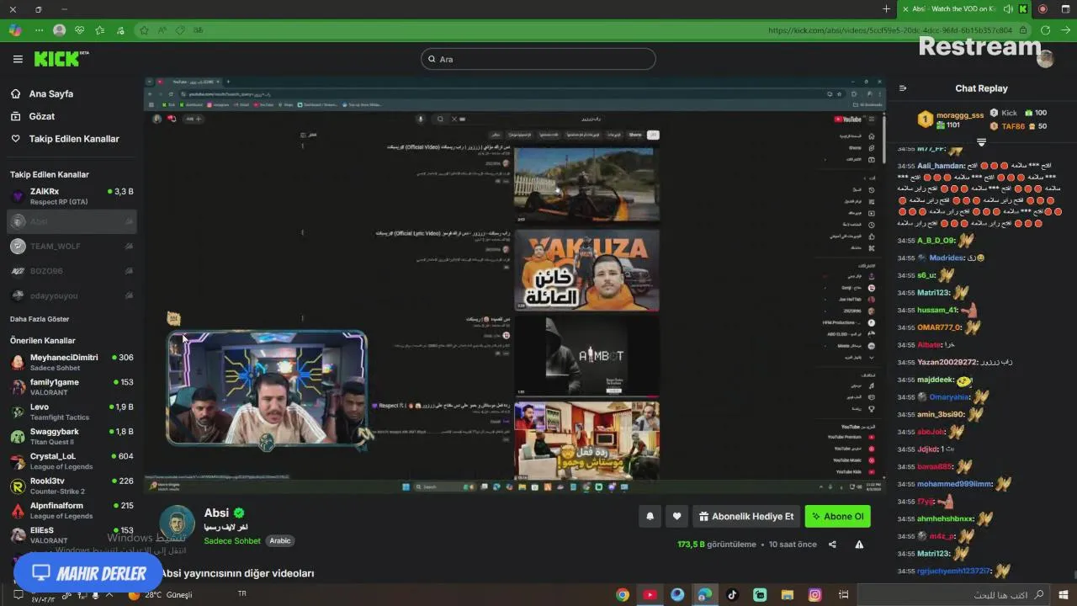Open MeyhaneciDimitri recommended channel

pos(72,362)
